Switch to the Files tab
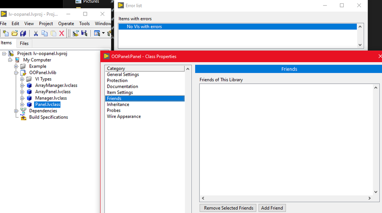 pyautogui.click(x=24, y=43)
